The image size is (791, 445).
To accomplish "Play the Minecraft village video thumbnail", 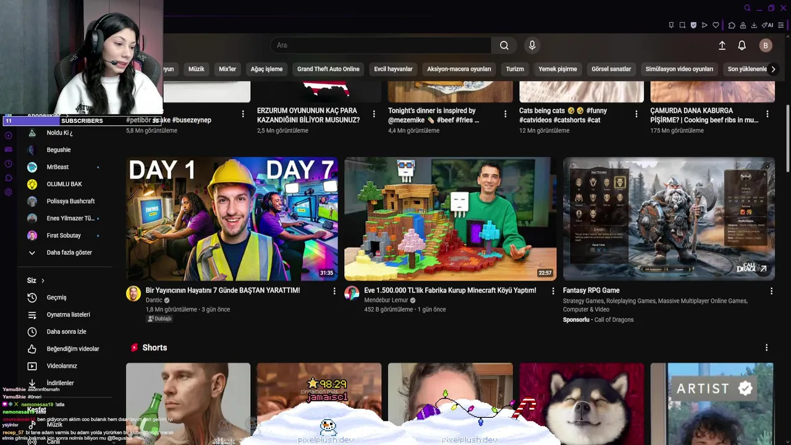I will 450,219.
